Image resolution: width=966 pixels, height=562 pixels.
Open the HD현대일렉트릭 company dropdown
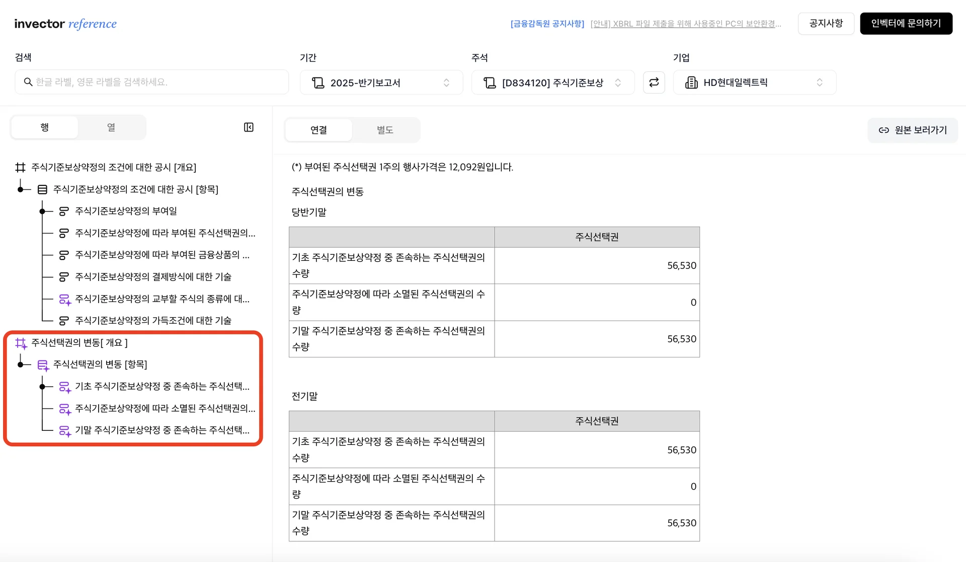point(754,82)
